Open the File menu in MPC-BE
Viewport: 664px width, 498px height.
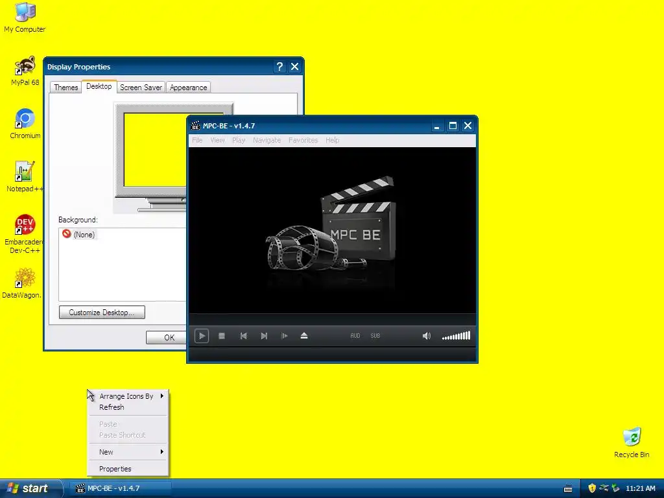point(197,140)
